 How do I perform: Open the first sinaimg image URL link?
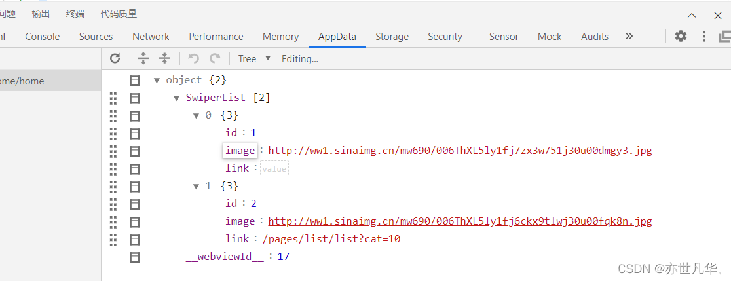click(460, 151)
